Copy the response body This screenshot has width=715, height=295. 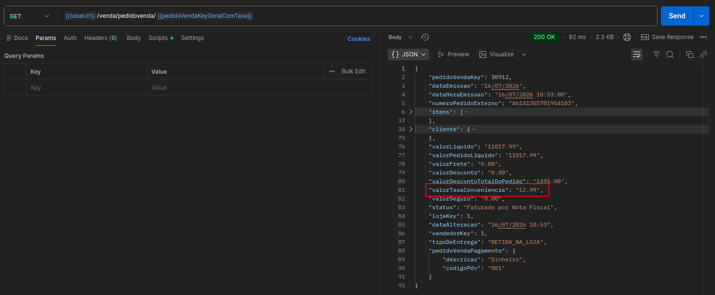click(690, 54)
